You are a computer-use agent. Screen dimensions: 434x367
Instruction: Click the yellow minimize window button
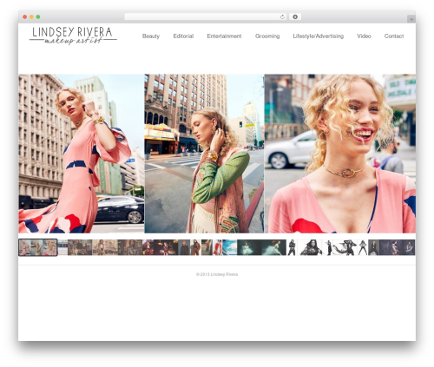pyautogui.click(x=31, y=17)
